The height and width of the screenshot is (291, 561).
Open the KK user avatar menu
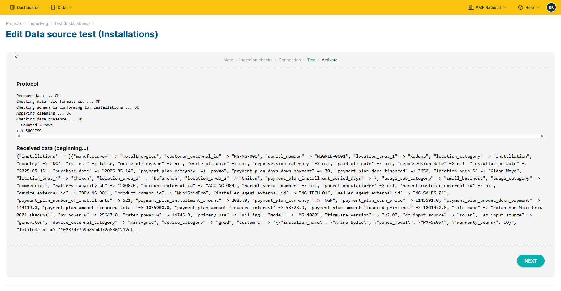pos(551,7)
